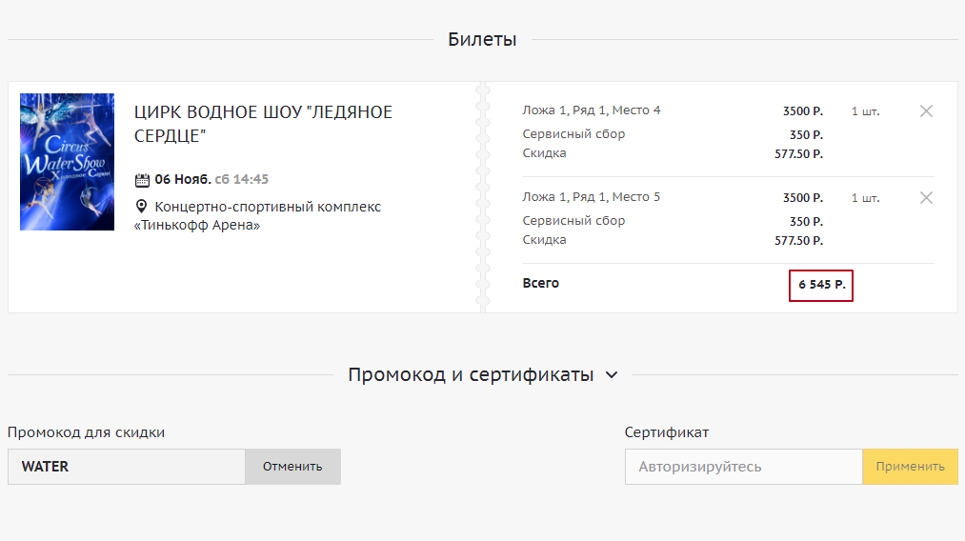Cancel the WATER promo code with Отменить
The height and width of the screenshot is (541, 965).
(x=292, y=467)
